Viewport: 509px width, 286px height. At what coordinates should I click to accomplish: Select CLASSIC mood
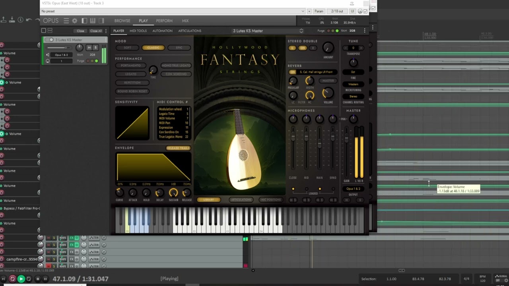click(x=153, y=48)
